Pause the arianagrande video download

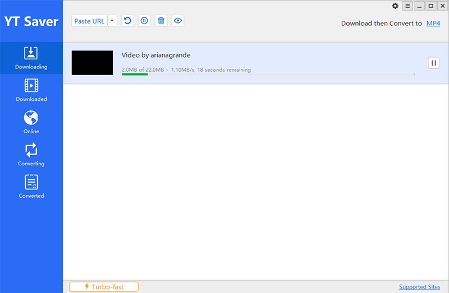pyautogui.click(x=433, y=63)
